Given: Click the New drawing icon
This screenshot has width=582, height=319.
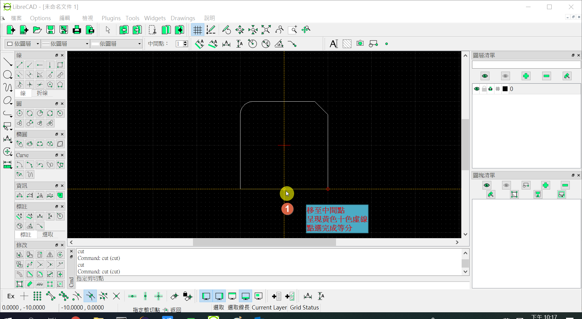Looking at the screenshot, I should click(11, 30).
